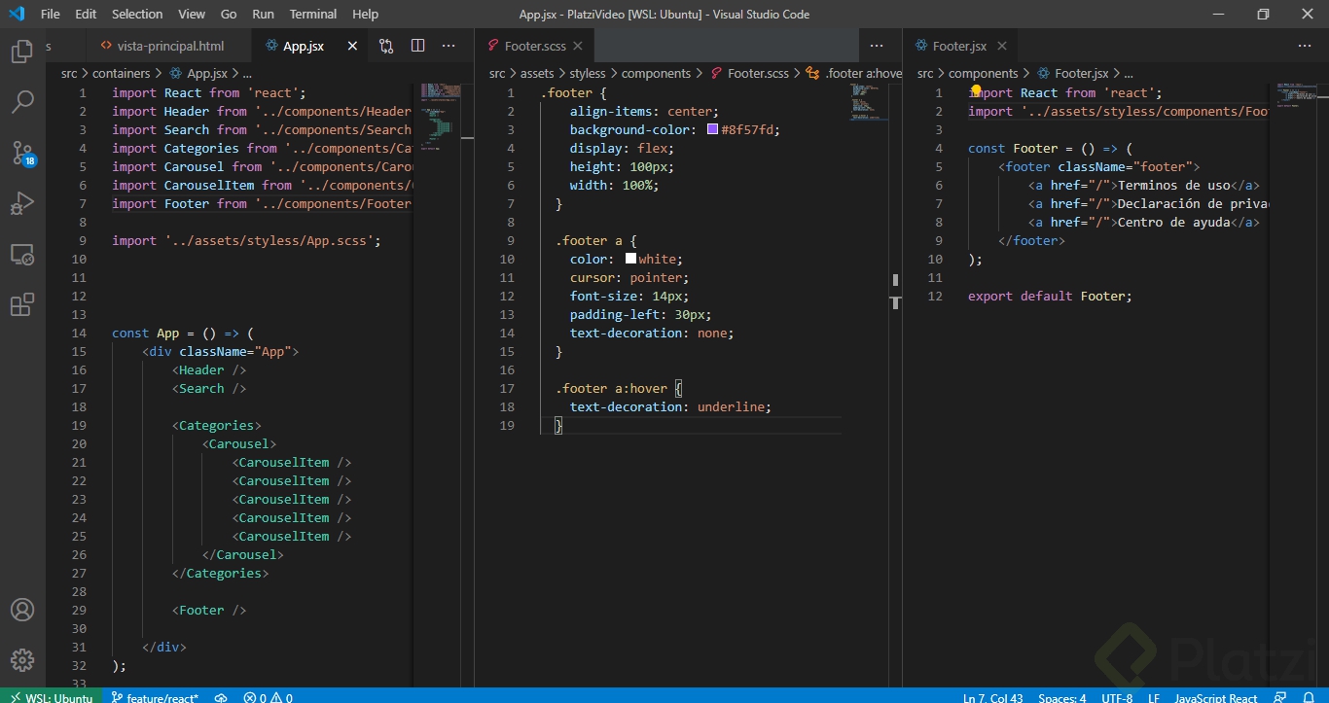
Task: Click the feature/react* branch in status bar
Action: pos(155,697)
